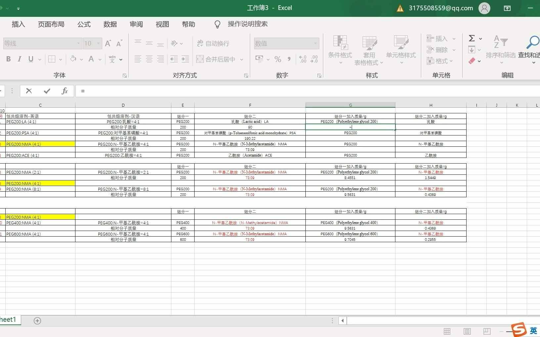Image resolution: width=540 pixels, height=337 pixels.
Task: Click the AutoSum sigma icon
Action: [472, 38]
